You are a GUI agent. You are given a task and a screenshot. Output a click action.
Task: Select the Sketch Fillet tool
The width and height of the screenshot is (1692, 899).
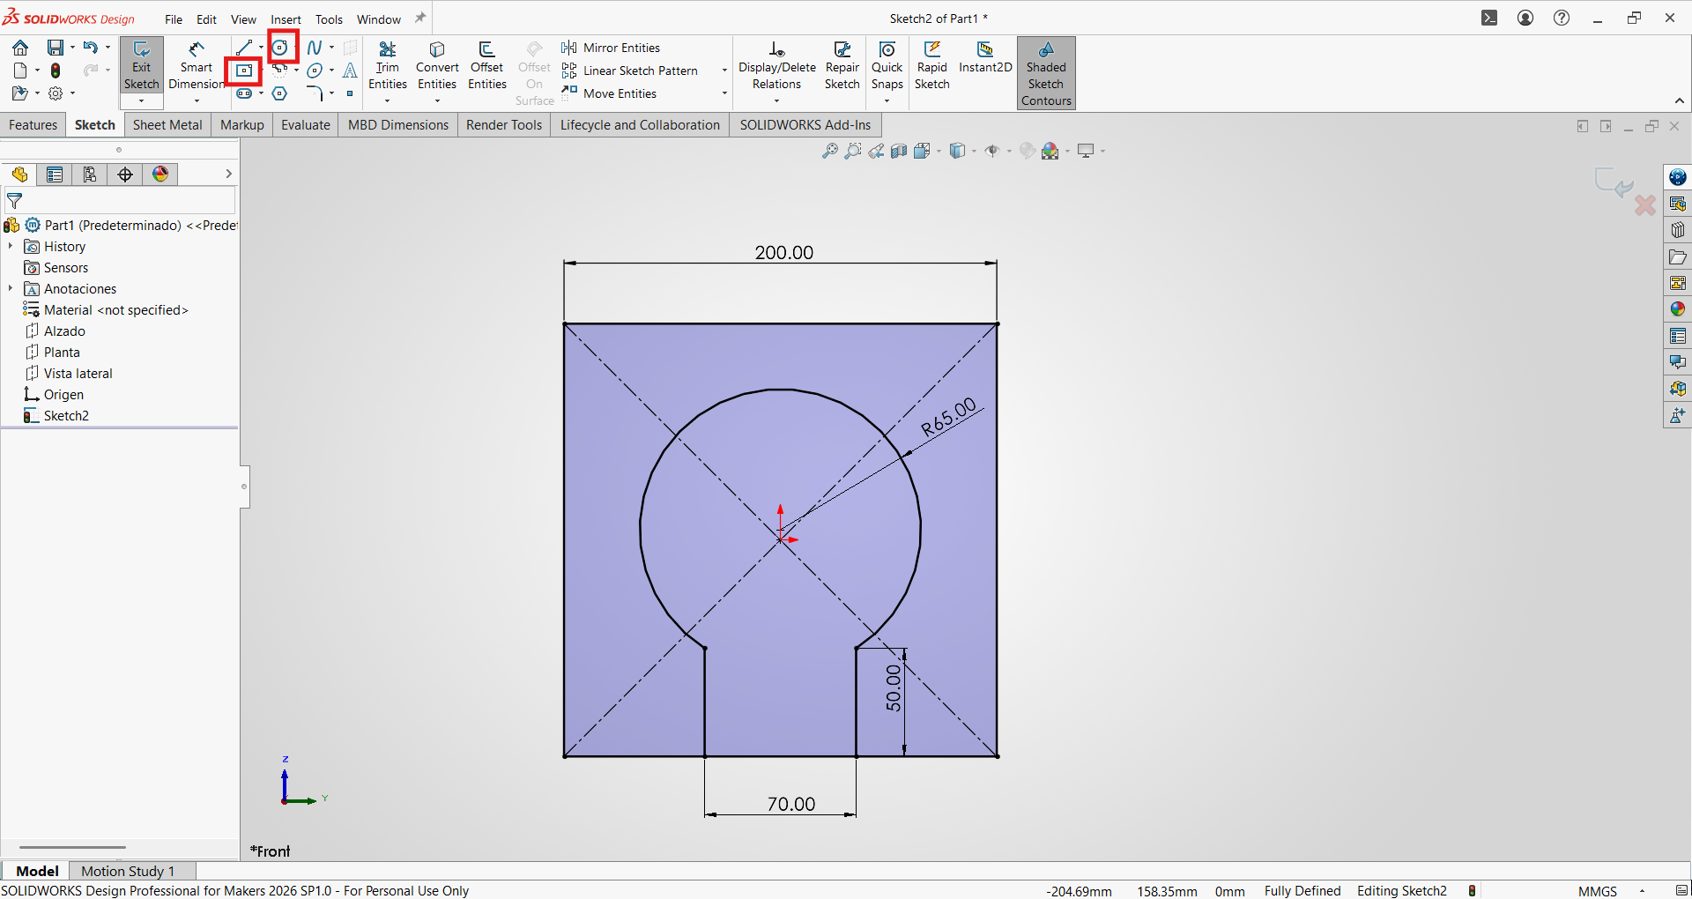[315, 93]
